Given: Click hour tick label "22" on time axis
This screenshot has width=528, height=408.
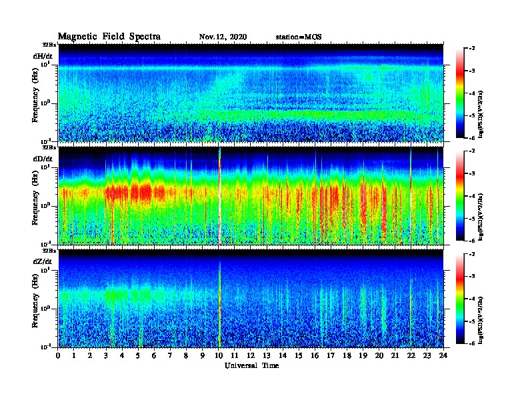Looking at the screenshot, I should click(411, 355).
